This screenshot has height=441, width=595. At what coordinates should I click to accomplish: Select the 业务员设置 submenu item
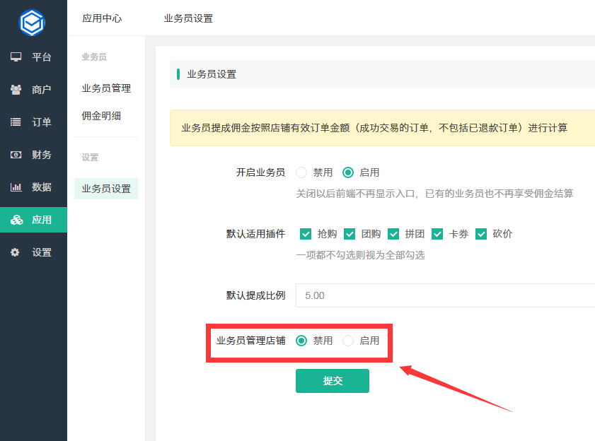click(106, 189)
